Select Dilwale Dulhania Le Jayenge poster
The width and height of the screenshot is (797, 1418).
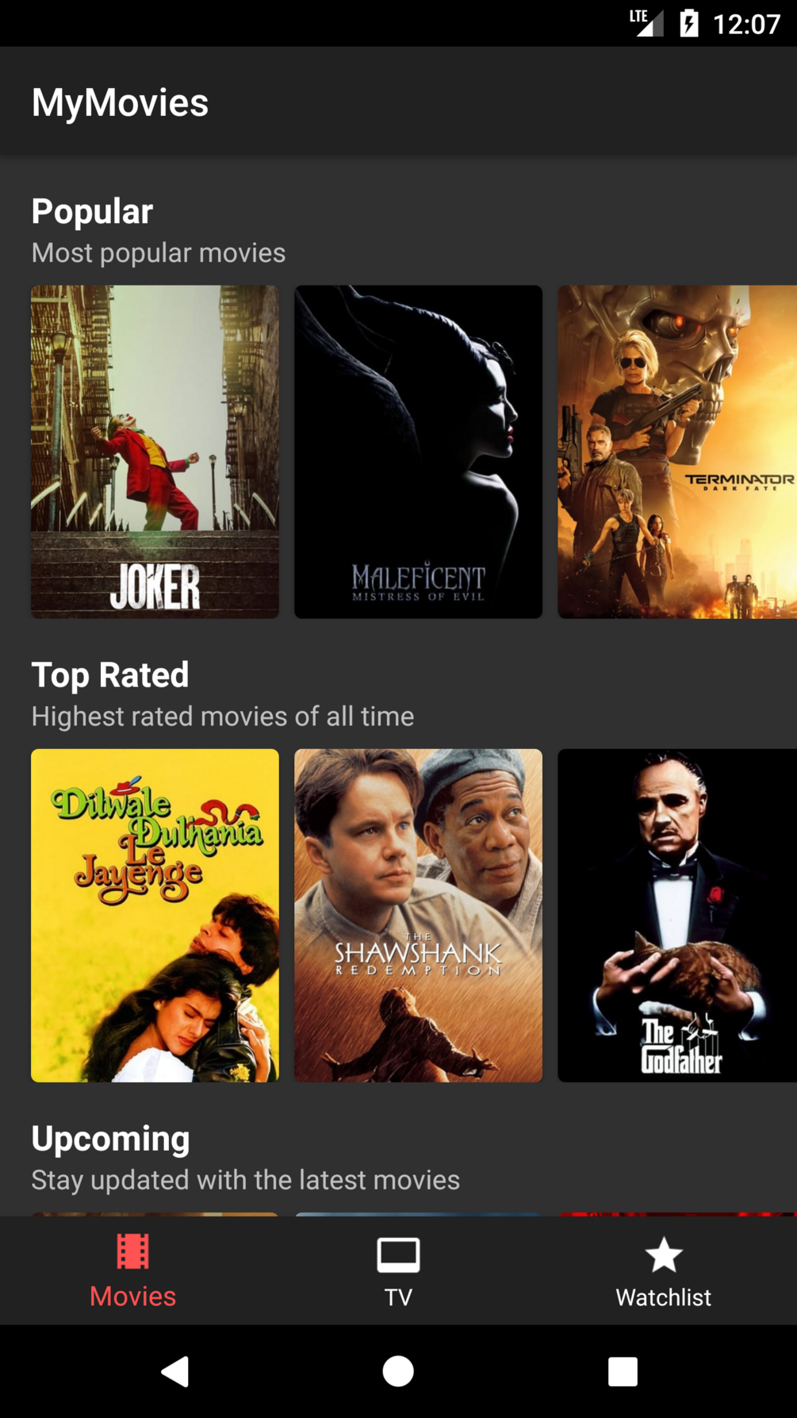tap(155, 915)
